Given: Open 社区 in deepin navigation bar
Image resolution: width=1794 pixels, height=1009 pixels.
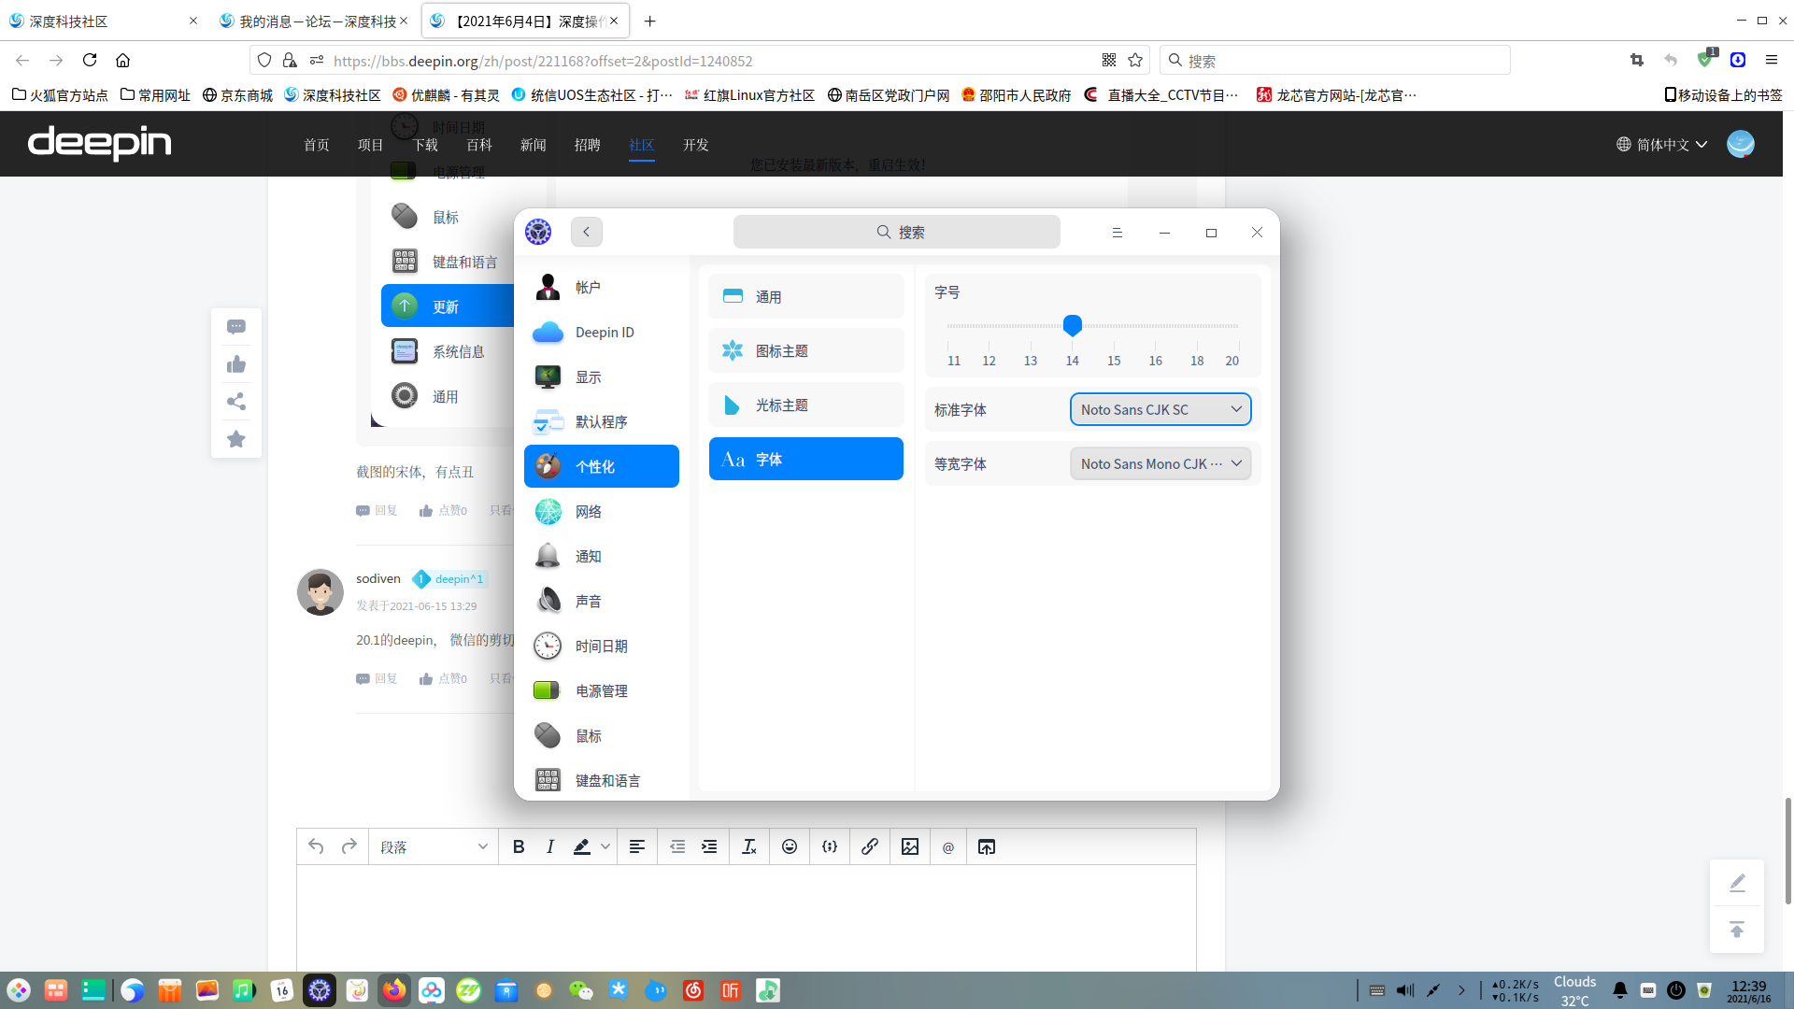Looking at the screenshot, I should click(x=641, y=145).
